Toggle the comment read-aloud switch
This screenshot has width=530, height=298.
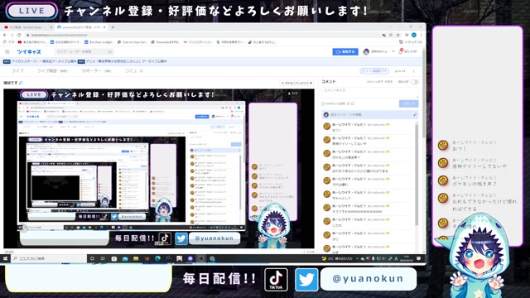pos(414,82)
